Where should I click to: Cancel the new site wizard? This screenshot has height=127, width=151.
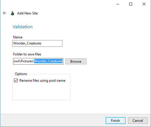click(x=138, y=120)
